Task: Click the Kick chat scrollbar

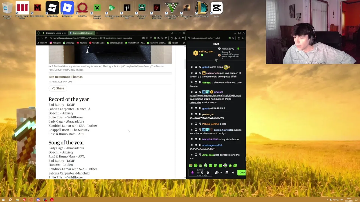Action: pos(245,159)
